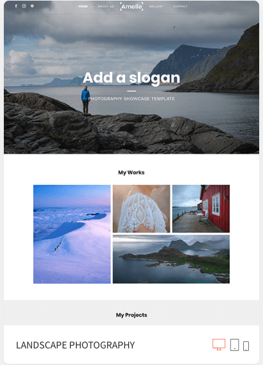Click the 'My Works' section heading
Viewport: 263px width, 365px height.
tap(131, 172)
